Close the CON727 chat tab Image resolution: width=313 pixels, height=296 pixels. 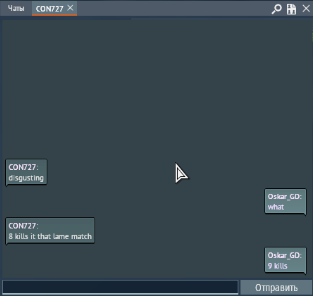pos(70,8)
